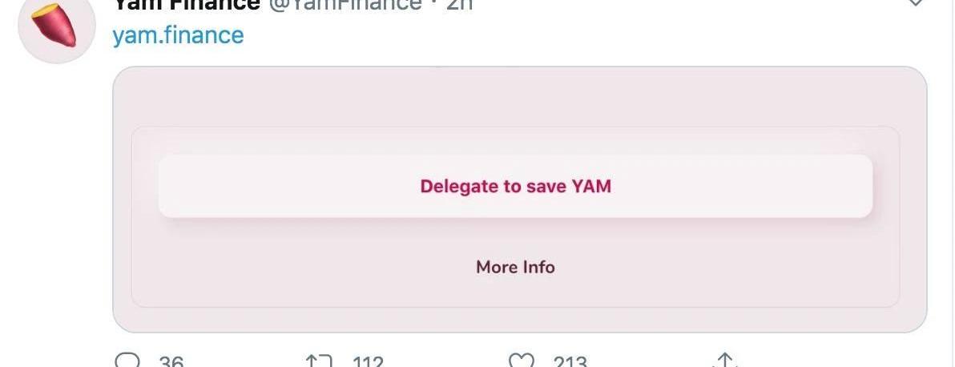955x367 pixels.
Task: Share the tweet via upload arrow icon
Action: point(725,359)
